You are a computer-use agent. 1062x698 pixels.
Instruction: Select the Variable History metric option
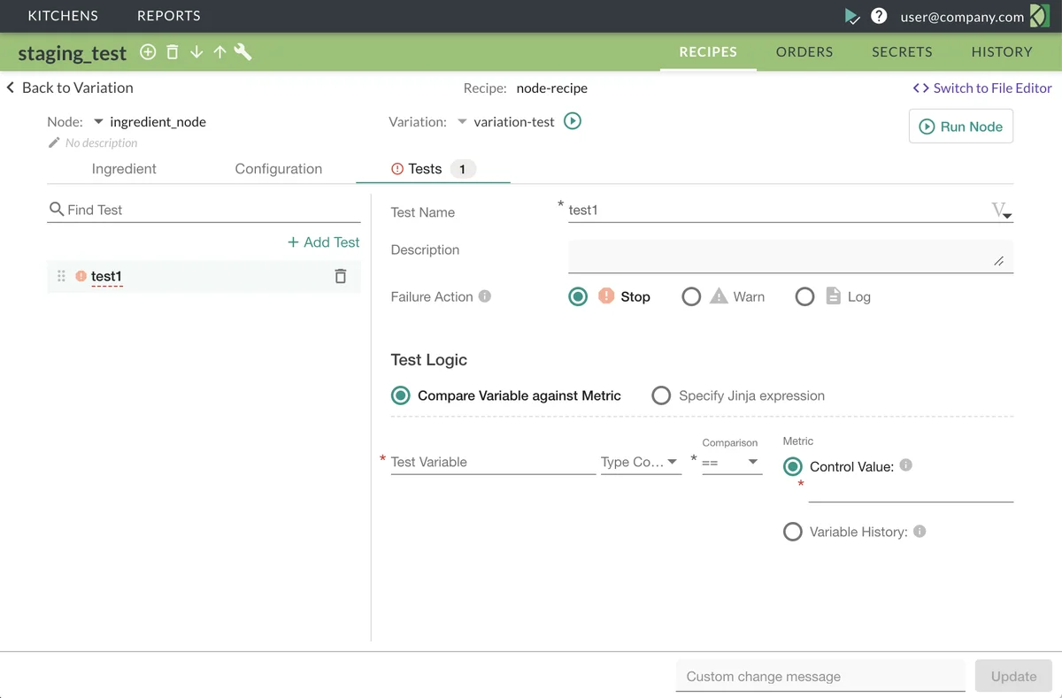coord(793,532)
